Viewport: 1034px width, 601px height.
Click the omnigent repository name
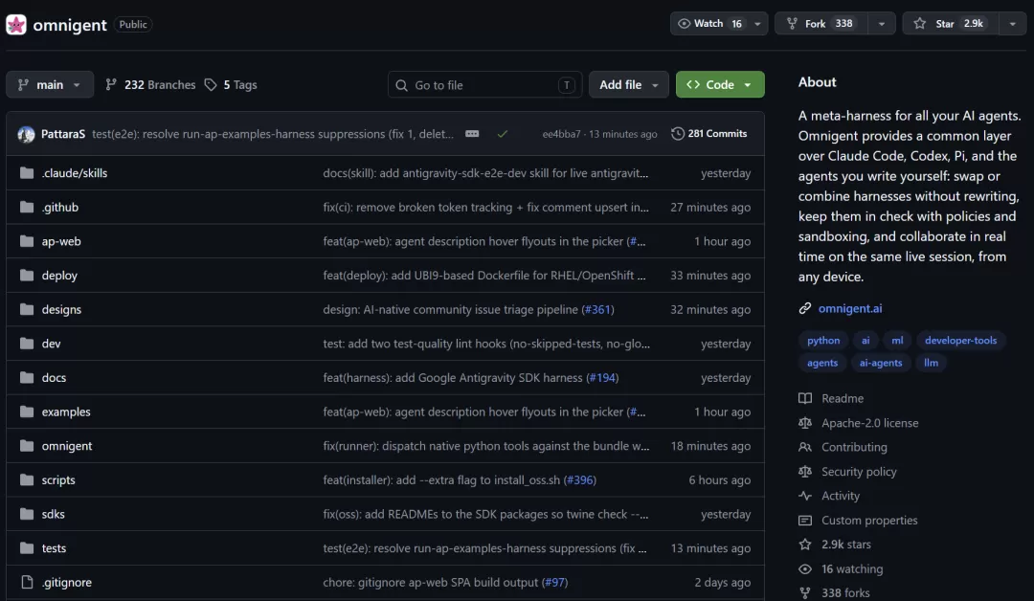click(x=69, y=24)
